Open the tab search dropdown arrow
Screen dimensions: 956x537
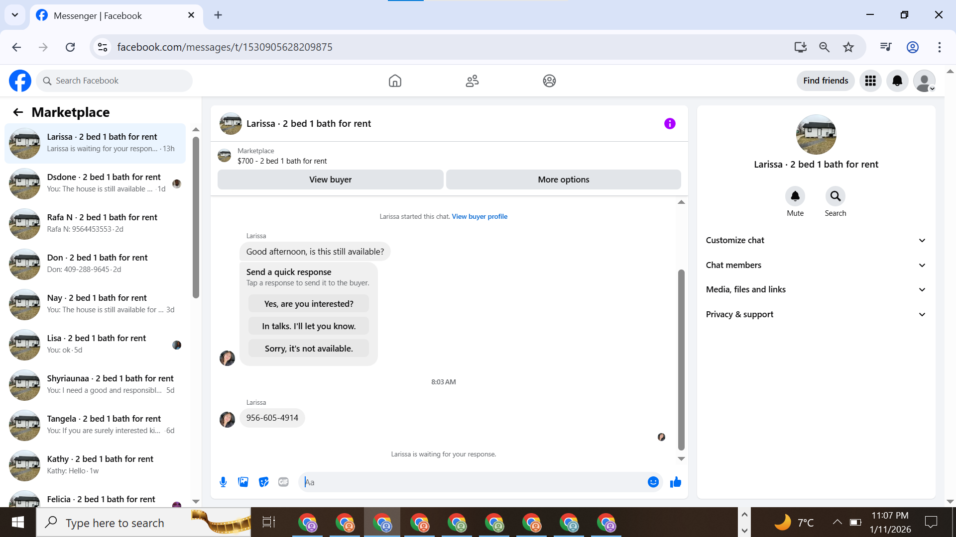click(x=15, y=15)
